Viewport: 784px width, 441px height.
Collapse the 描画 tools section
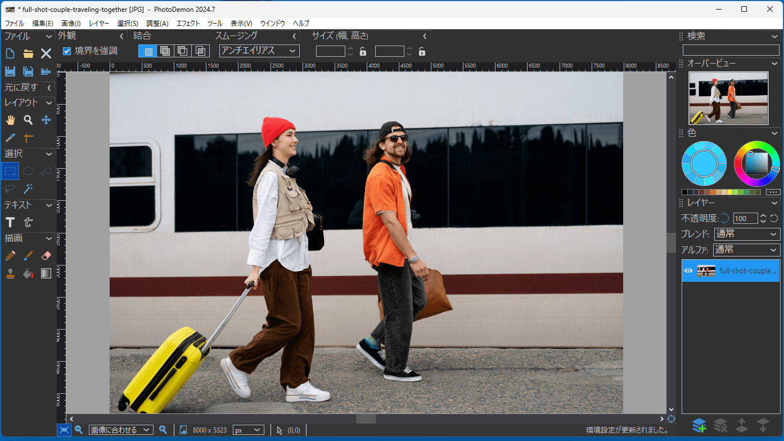(49, 238)
